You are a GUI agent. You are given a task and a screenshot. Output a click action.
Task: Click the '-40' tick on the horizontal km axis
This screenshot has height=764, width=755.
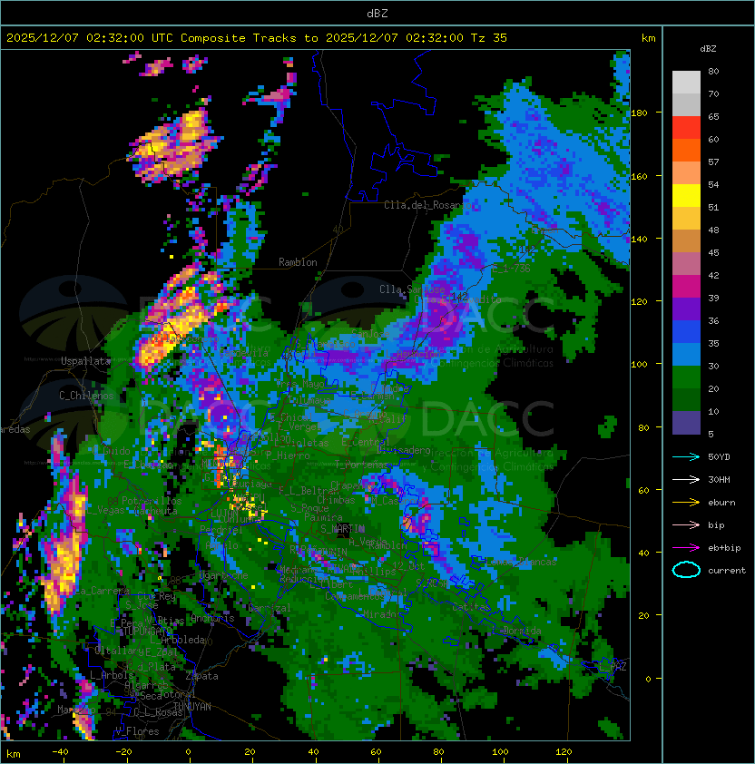point(61,752)
